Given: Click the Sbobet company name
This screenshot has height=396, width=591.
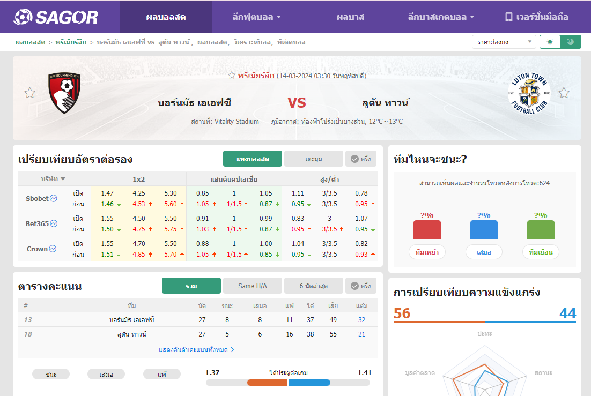Looking at the screenshot, I should (37, 198).
